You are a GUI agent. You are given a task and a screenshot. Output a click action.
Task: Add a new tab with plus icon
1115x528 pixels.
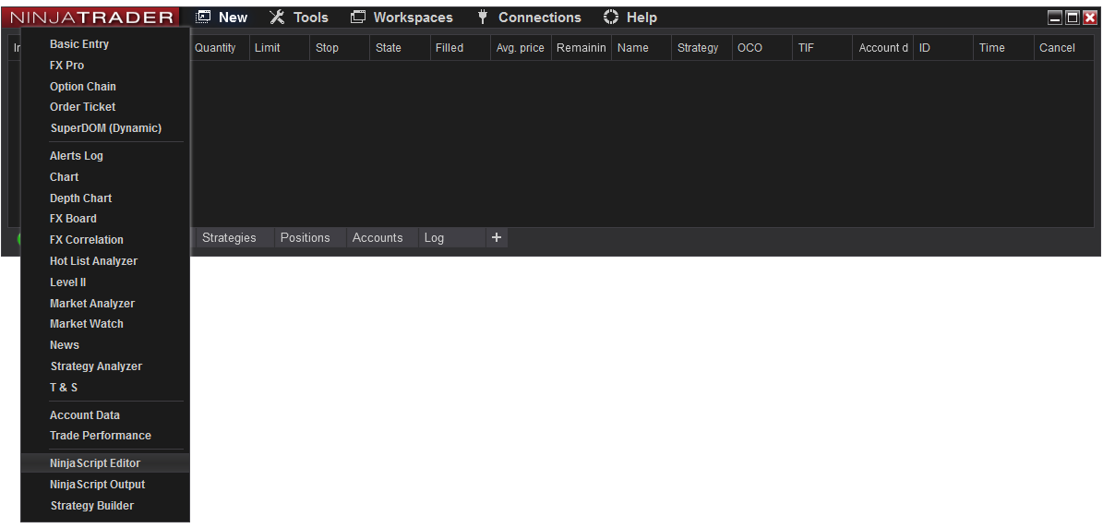coord(497,238)
